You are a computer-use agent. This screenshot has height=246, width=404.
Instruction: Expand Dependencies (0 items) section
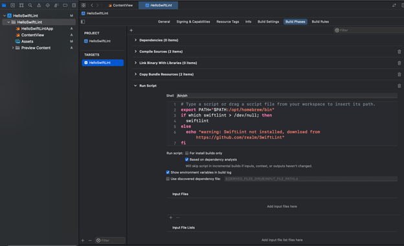(135, 40)
